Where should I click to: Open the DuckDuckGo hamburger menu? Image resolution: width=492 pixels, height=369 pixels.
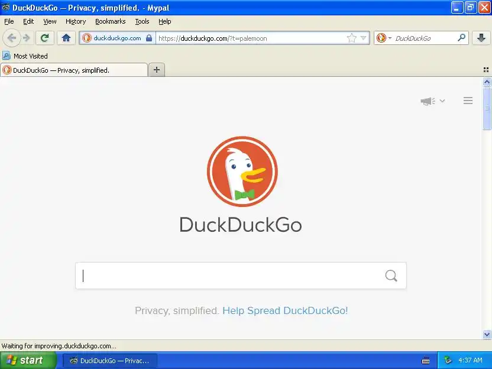(x=468, y=101)
